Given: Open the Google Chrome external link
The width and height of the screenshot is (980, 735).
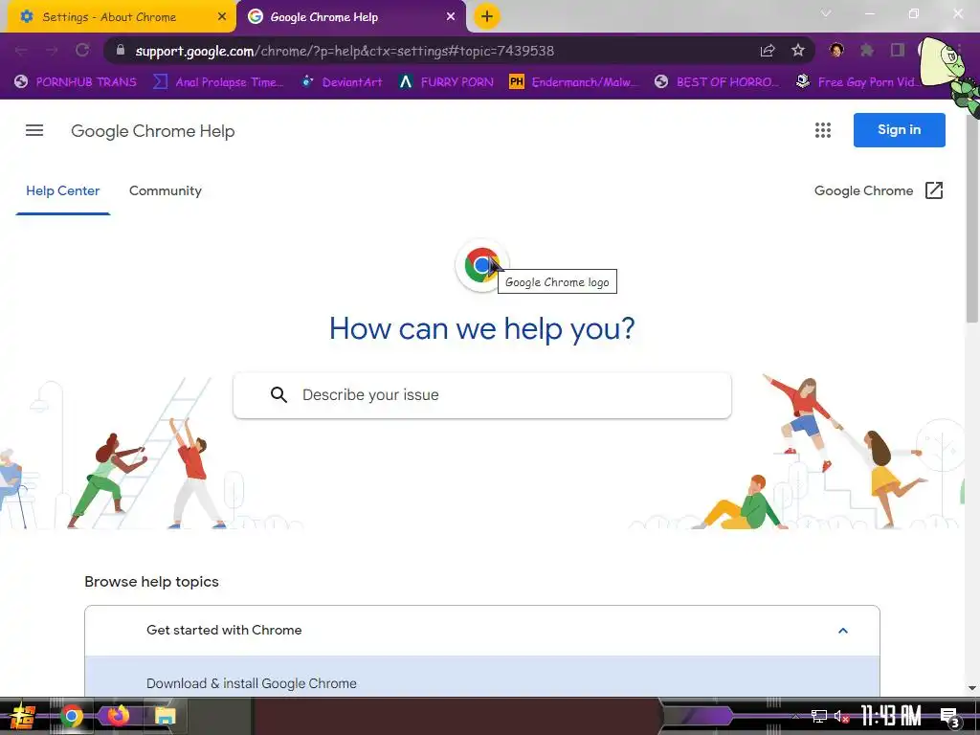Looking at the screenshot, I should [879, 190].
